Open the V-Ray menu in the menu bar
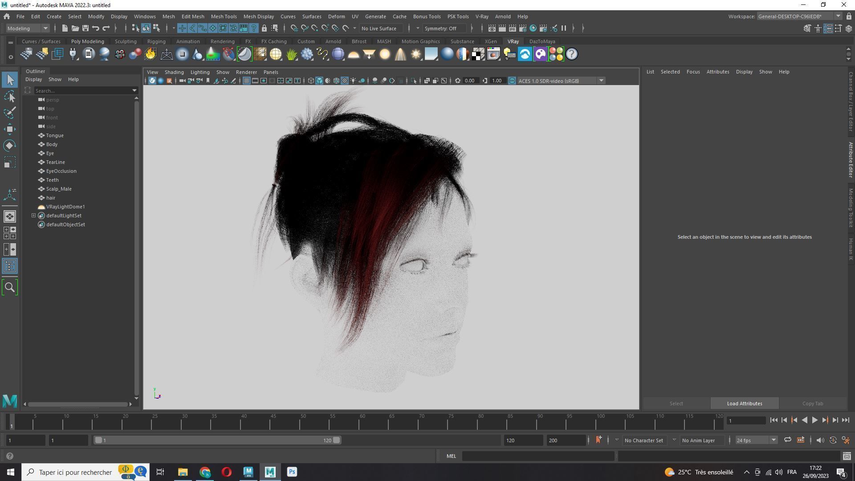The width and height of the screenshot is (855, 481). 482,16
